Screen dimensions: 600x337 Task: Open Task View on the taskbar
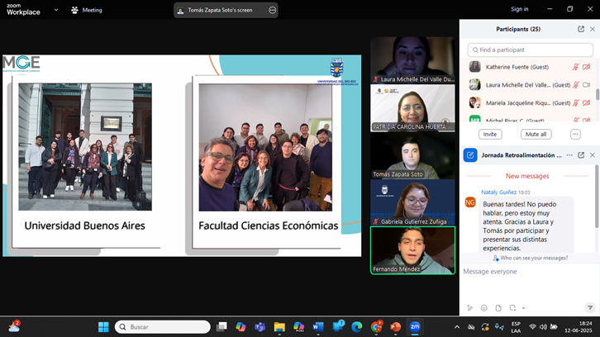(x=221, y=327)
